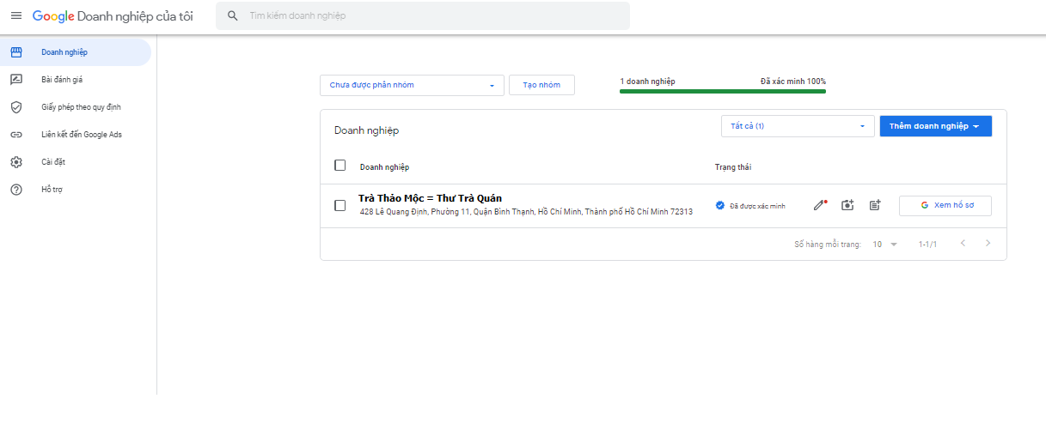Open Cài đặt sidebar item
Screen dimensions: 1046x429
click(76, 162)
